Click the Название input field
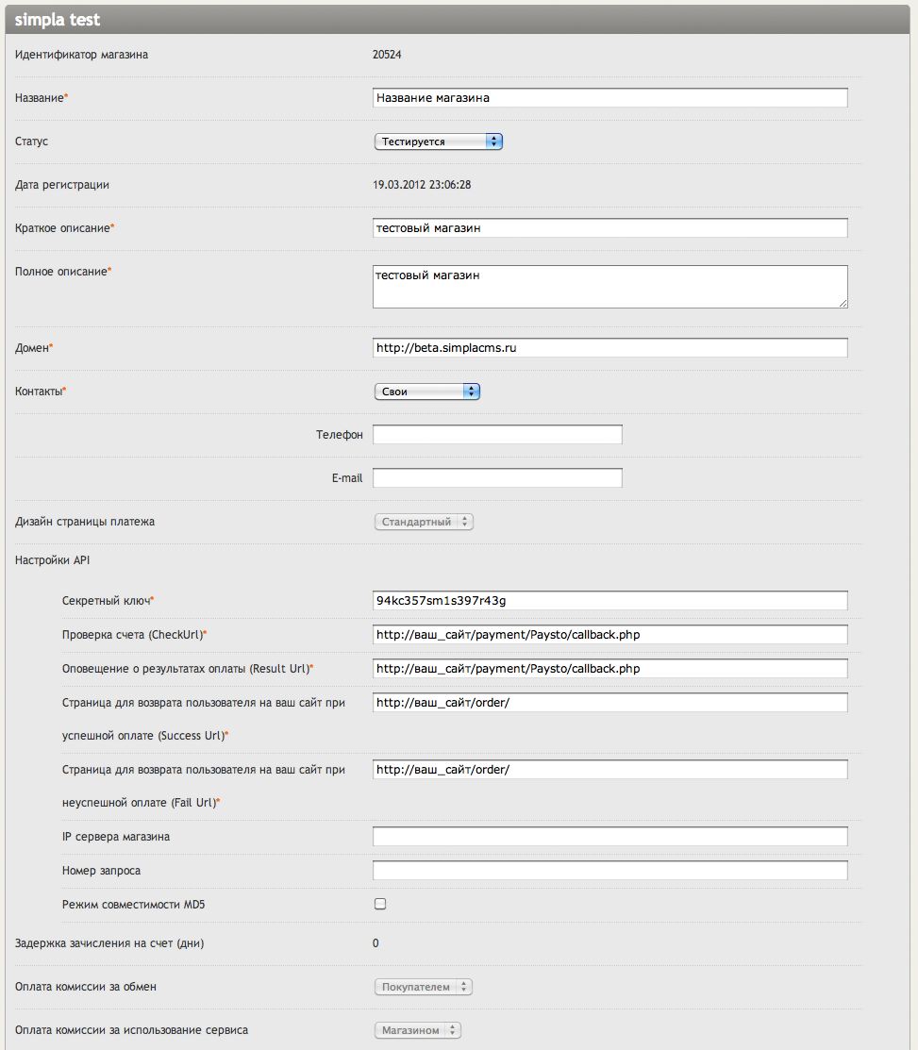The width and height of the screenshot is (918, 1050). (609, 97)
